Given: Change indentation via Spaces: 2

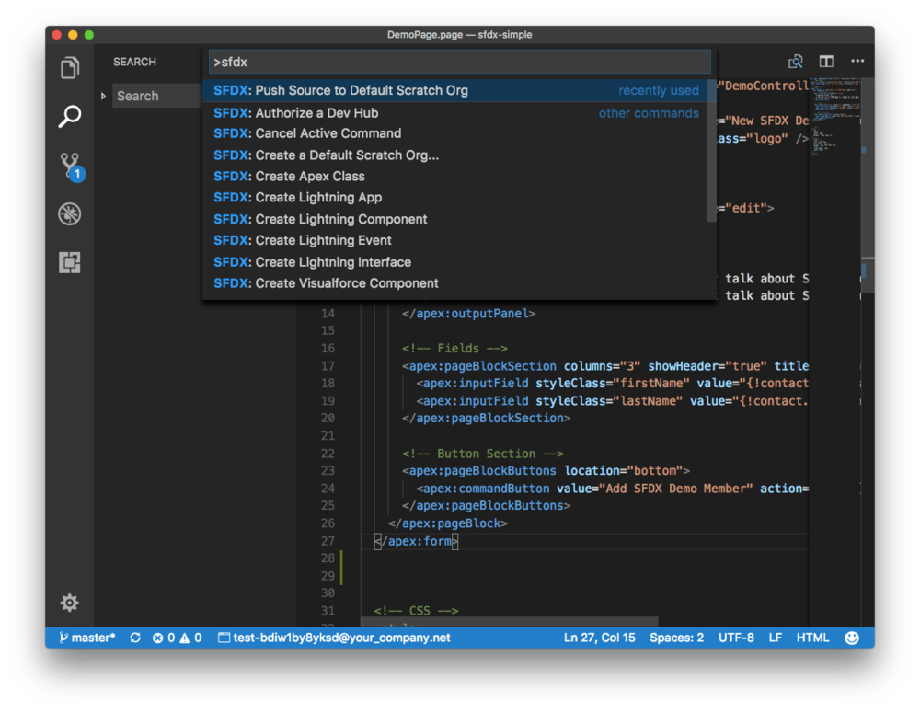Looking at the screenshot, I should pyautogui.click(x=676, y=638).
